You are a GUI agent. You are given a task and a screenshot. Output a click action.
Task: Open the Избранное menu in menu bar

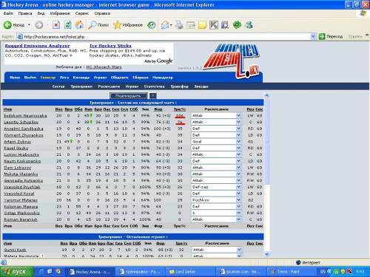click(x=60, y=13)
